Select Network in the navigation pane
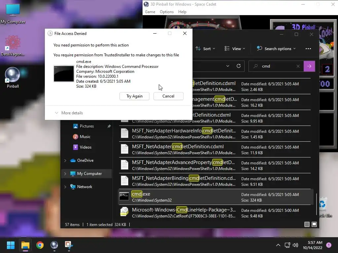Image resolution: width=338 pixels, height=253 pixels. (84, 187)
